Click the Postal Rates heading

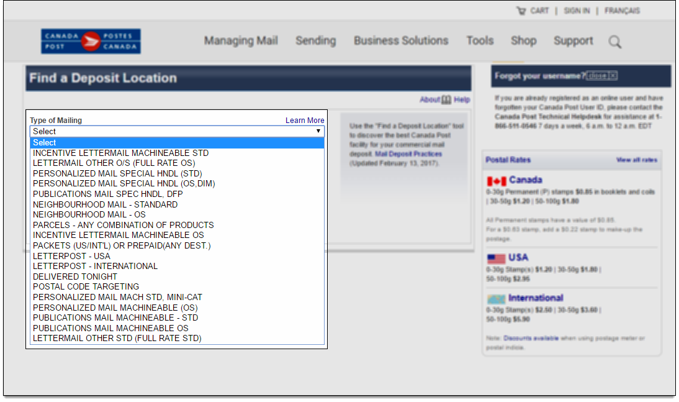508,160
